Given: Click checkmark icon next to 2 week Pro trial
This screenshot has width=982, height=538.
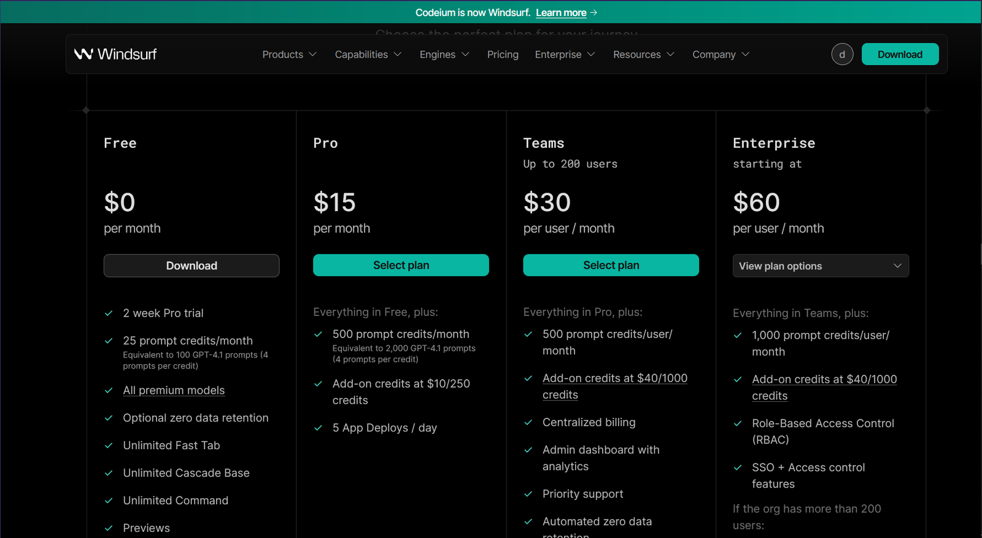Looking at the screenshot, I should (109, 313).
